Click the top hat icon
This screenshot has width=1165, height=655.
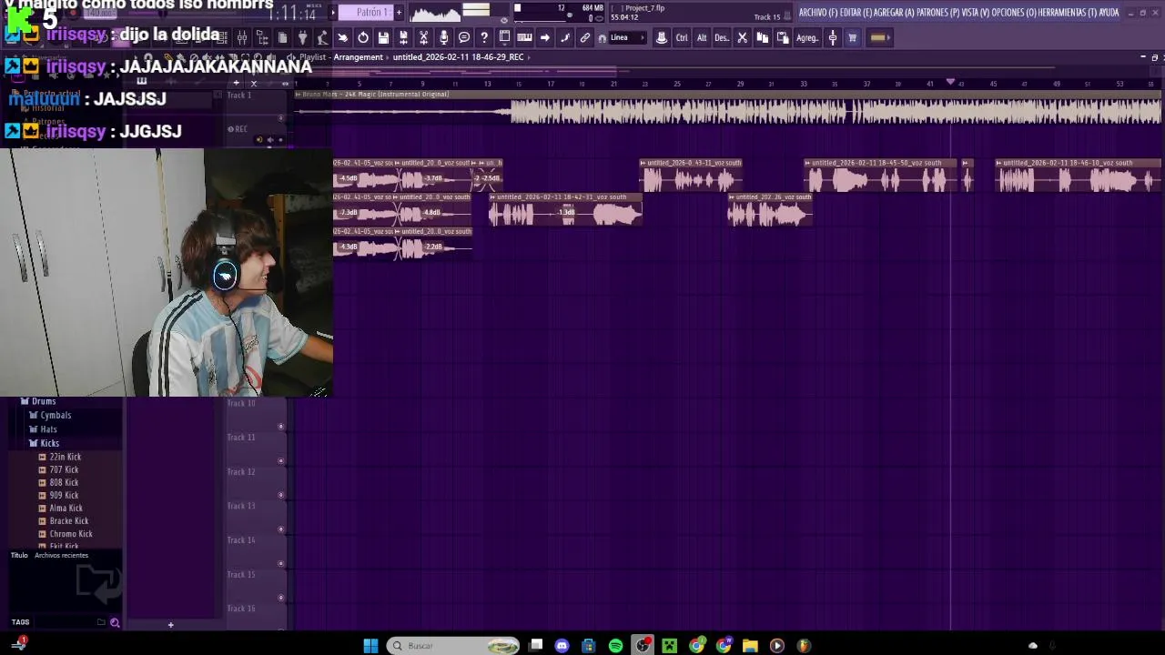tap(661, 37)
